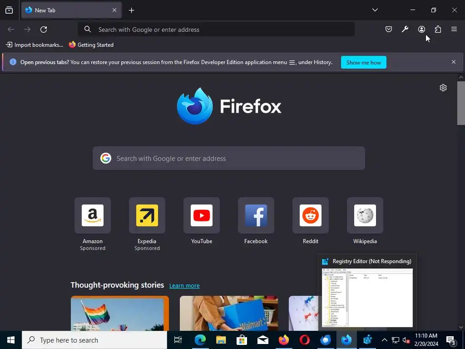The height and width of the screenshot is (349, 465).
Task: Open the Mail app from taskbar
Action: (x=263, y=340)
